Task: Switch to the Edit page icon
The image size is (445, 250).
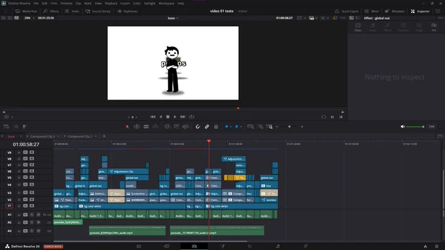Action: [194, 246]
